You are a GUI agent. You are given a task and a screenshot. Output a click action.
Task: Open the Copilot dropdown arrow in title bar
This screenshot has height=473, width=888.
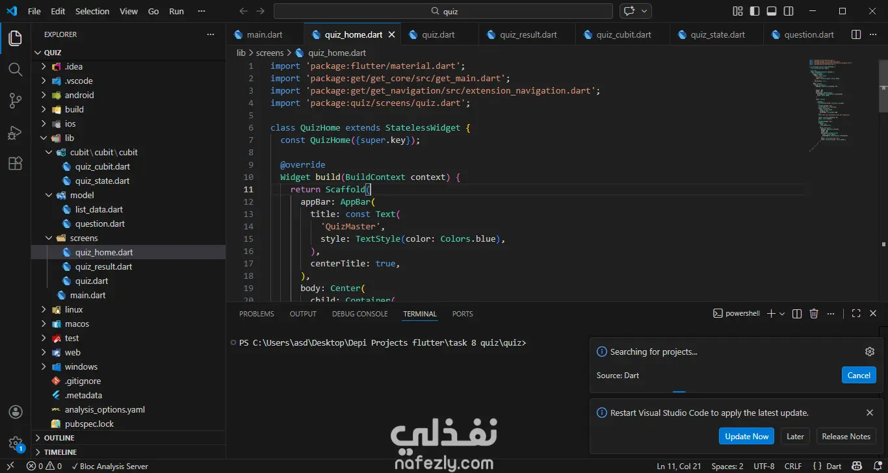645,11
